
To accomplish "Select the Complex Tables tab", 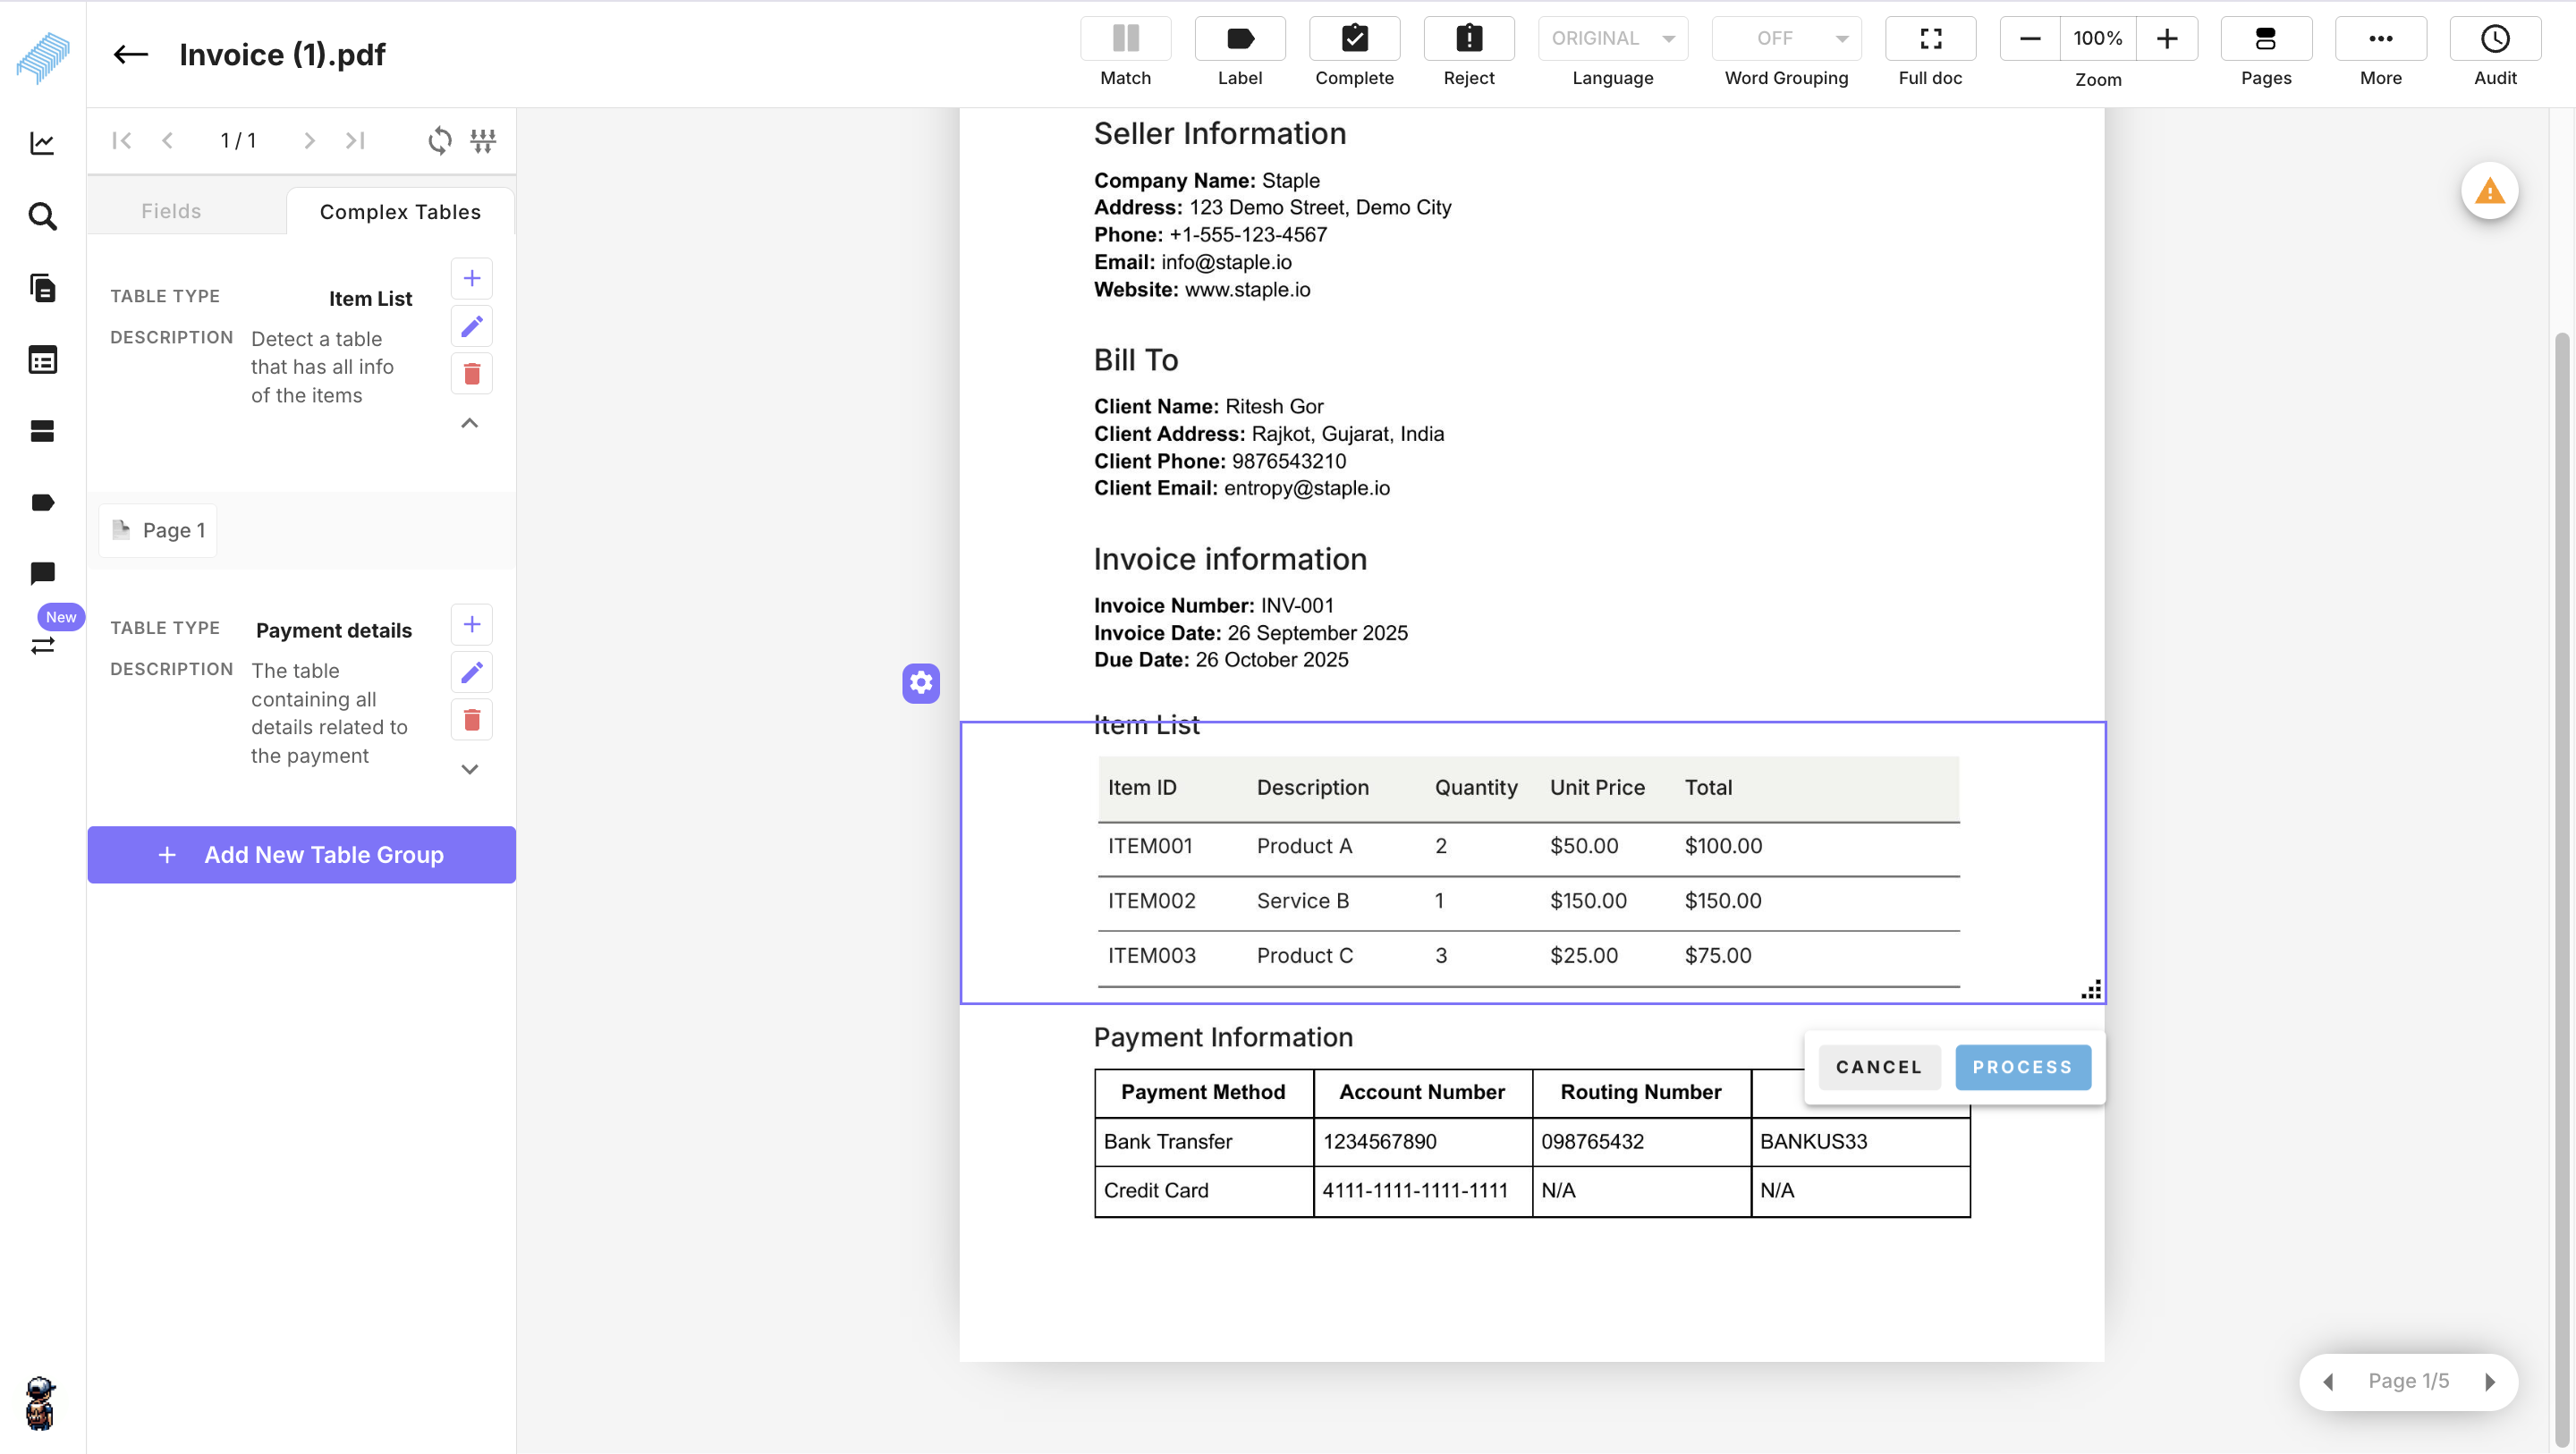I will pyautogui.click(x=400, y=212).
